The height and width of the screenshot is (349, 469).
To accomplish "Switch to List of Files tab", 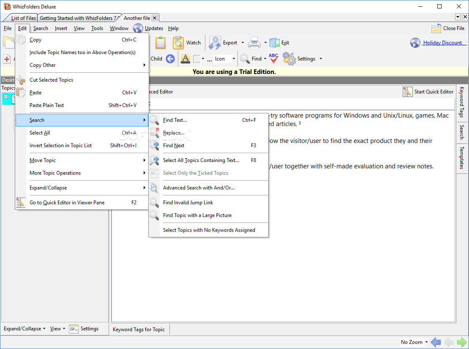I will [x=23, y=18].
